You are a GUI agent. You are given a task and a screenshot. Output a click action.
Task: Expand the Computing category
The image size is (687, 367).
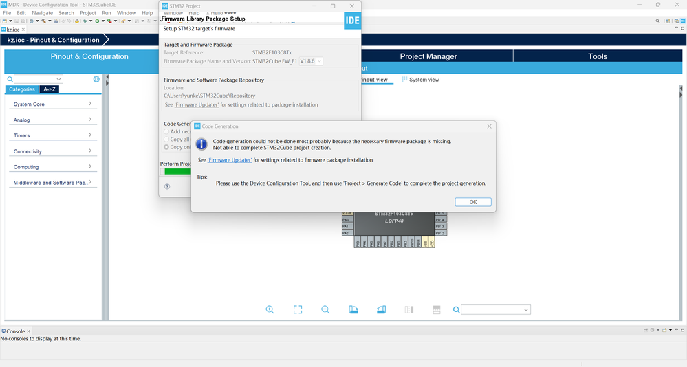(52, 167)
